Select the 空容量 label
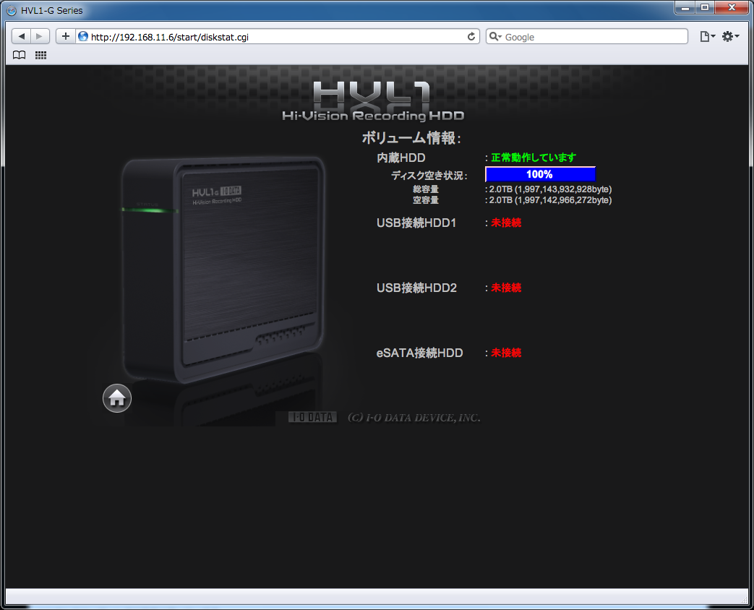 click(426, 200)
